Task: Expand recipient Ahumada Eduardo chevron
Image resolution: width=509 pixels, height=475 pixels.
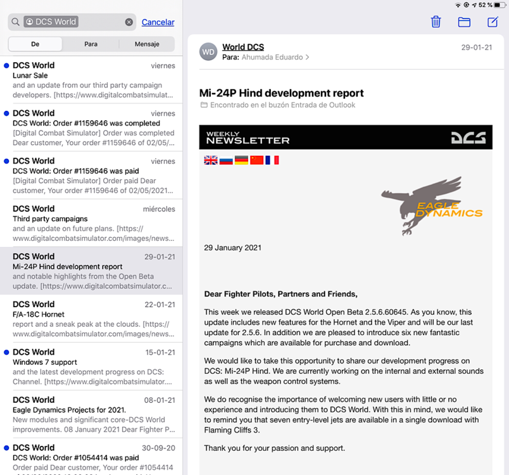Action: click(307, 57)
